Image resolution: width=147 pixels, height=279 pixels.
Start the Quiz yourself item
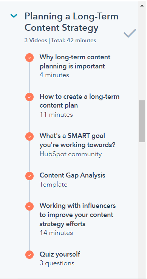[60, 254]
